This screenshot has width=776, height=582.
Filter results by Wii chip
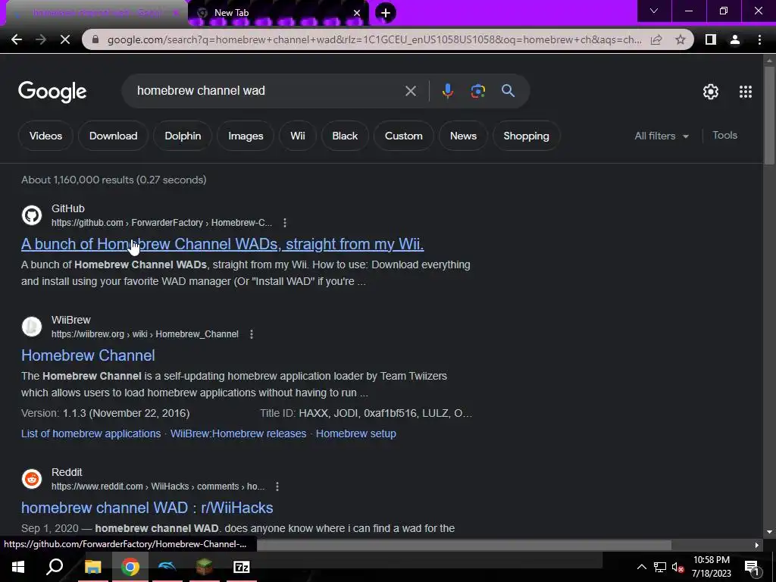[297, 136]
